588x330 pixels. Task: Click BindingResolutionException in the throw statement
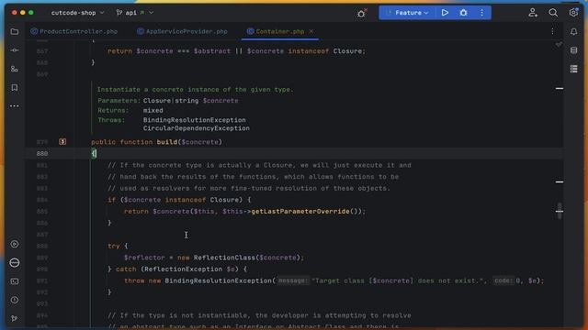pyautogui.click(x=219, y=280)
